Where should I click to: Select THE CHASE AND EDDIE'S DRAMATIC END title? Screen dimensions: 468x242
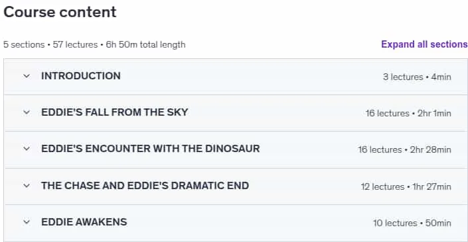pos(145,186)
